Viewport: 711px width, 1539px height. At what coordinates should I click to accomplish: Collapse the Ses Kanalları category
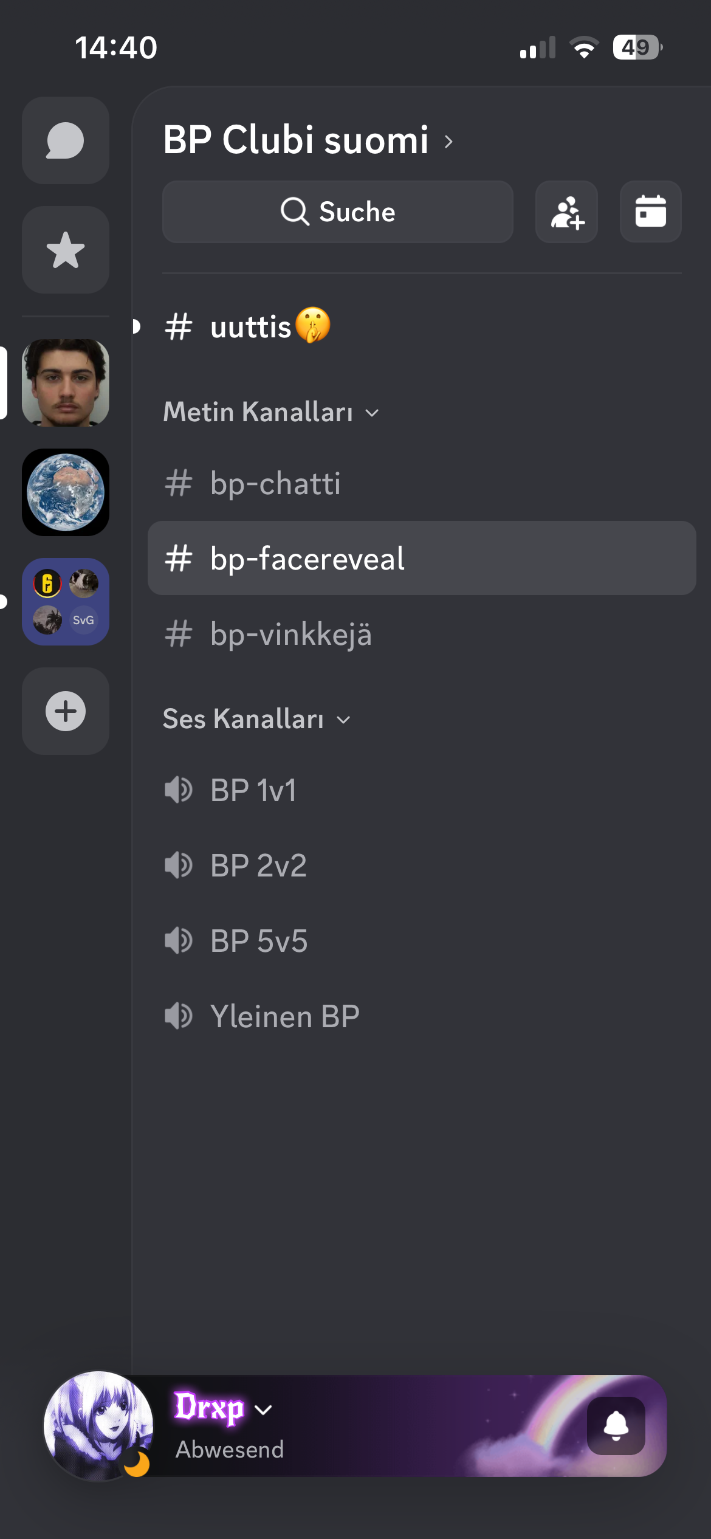coord(256,719)
